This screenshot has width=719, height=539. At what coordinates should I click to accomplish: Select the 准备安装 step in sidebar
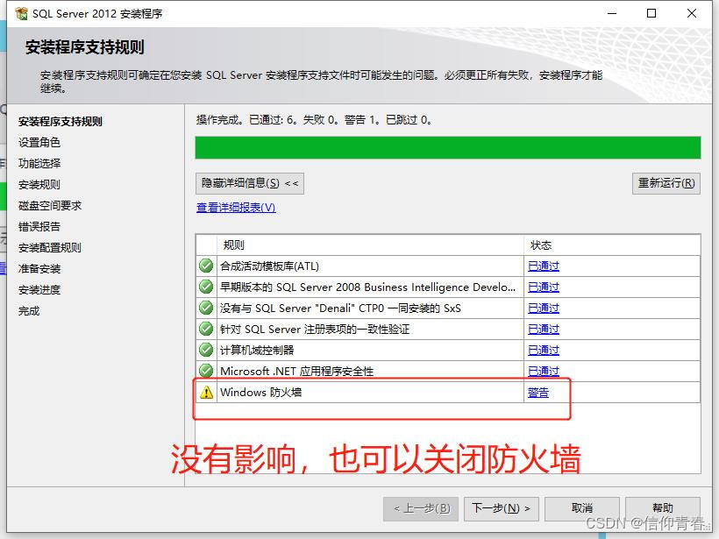pos(39,269)
